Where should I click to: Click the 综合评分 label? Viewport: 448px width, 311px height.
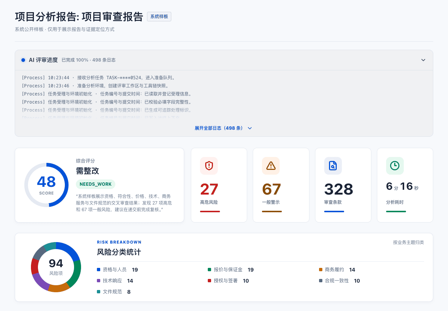(x=85, y=161)
